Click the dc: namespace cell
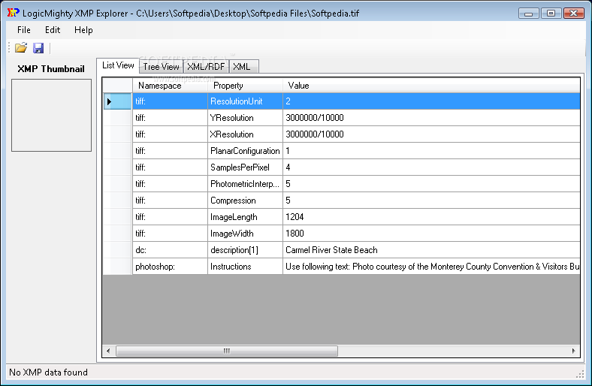592x386 pixels. [x=170, y=250]
